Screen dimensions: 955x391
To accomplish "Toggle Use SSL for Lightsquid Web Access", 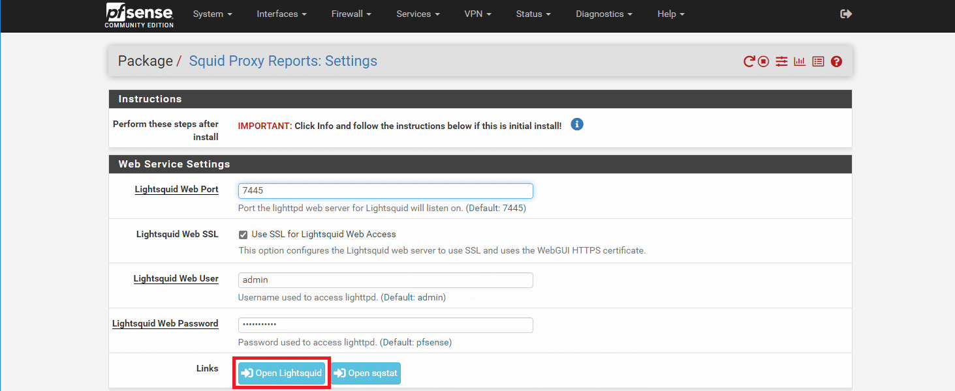I will tap(243, 235).
